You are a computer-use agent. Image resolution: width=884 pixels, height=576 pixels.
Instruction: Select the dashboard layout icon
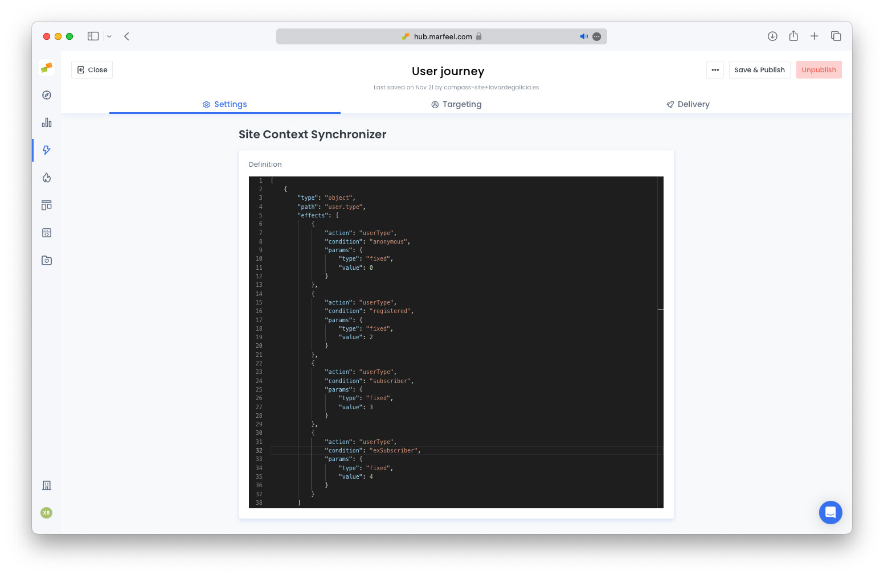click(46, 205)
